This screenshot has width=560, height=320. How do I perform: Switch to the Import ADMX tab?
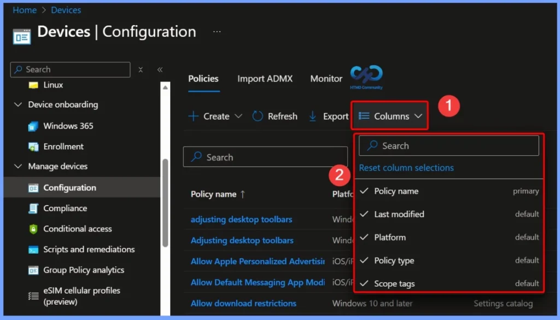pos(265,78)
